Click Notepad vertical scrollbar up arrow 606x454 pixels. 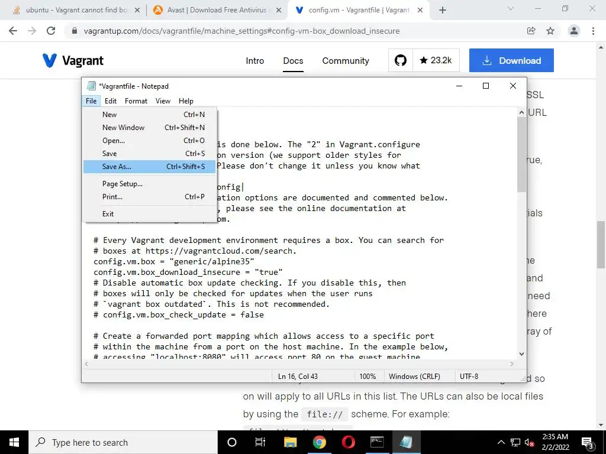click(x=522, y=112)
